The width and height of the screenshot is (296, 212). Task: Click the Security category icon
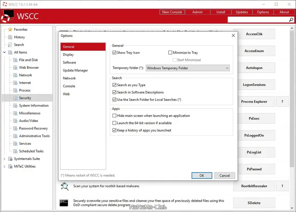pos(15,98)
